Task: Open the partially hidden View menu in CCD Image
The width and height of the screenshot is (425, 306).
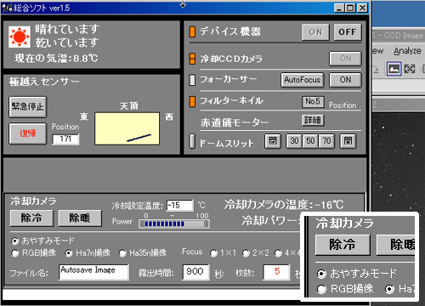Action: click(377, 51)
